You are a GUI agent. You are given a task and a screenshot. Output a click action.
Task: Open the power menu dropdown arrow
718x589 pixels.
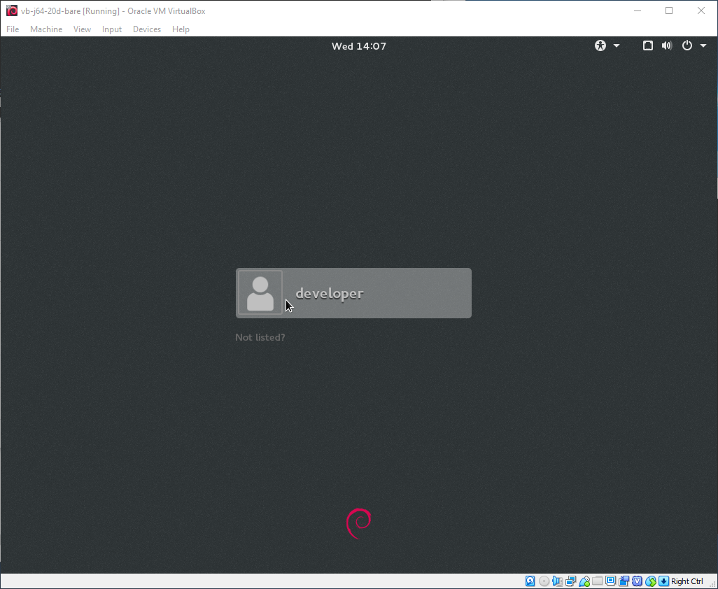coord(704,45)
